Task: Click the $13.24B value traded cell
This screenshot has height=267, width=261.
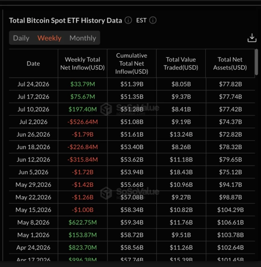Action: point(181,134)
